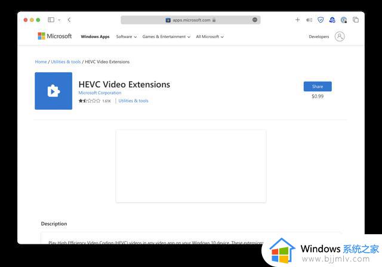Click the $0.99 price text
This screenshot has width=382, height=267.
click(x=318, y=97)
